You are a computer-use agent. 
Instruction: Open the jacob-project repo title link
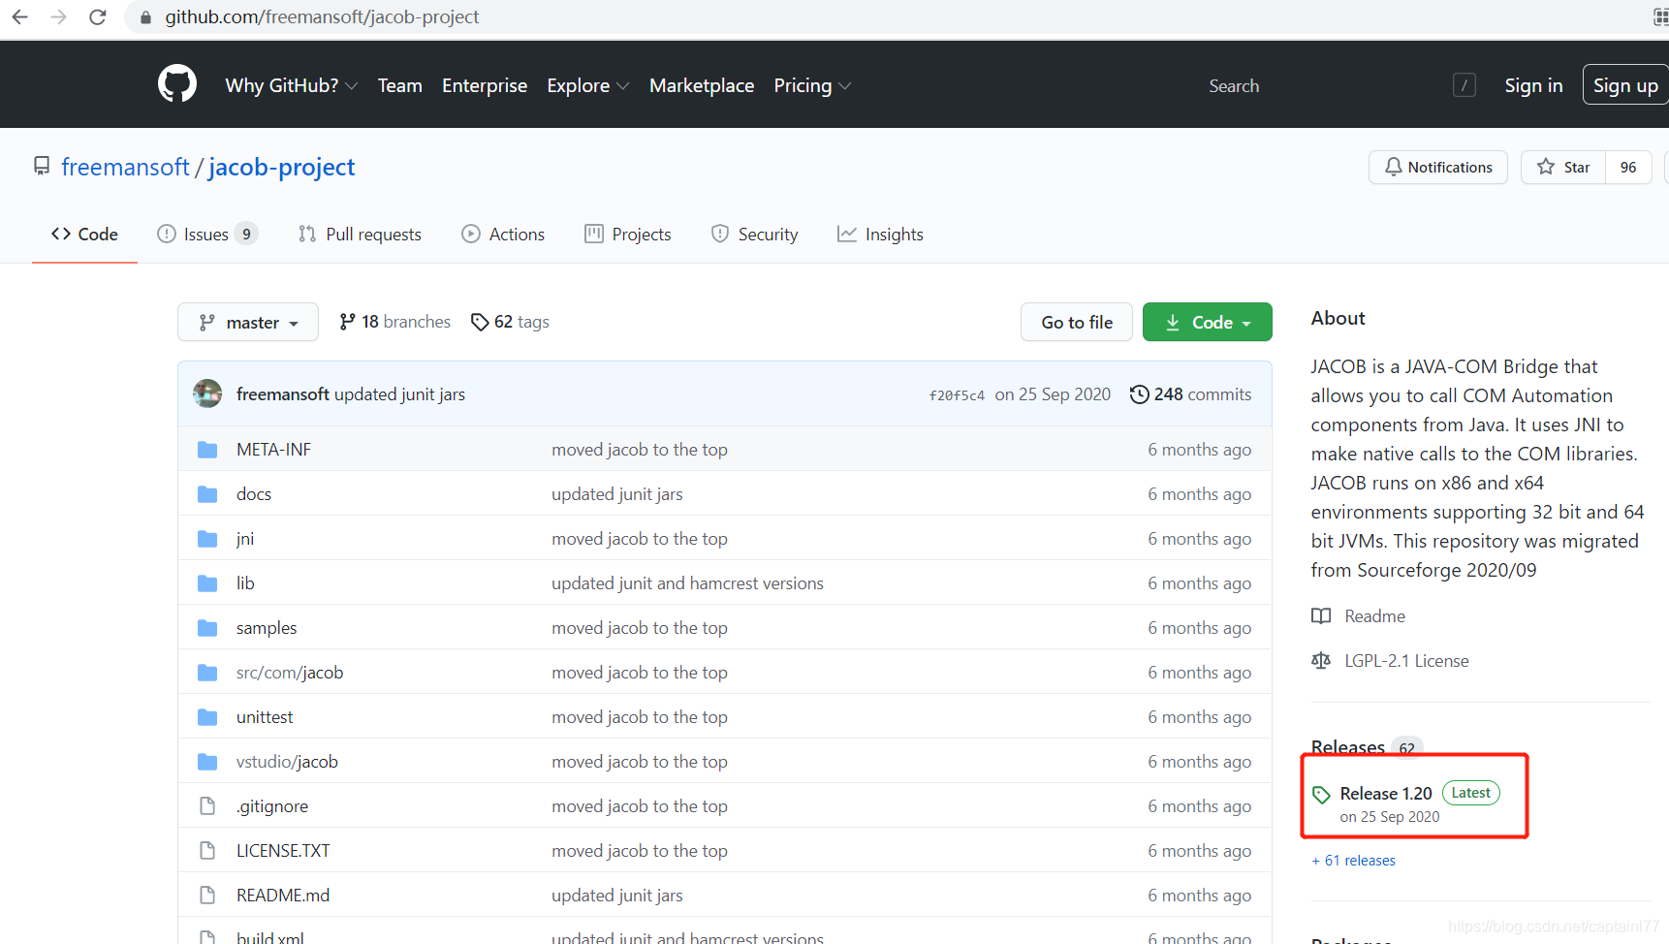[281, 167]
